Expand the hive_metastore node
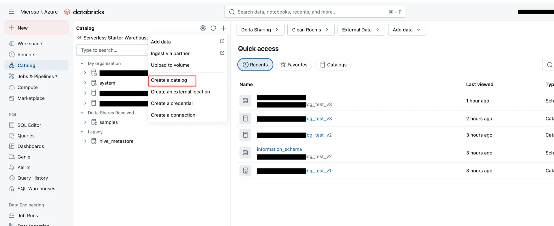 tap(85, 141)
